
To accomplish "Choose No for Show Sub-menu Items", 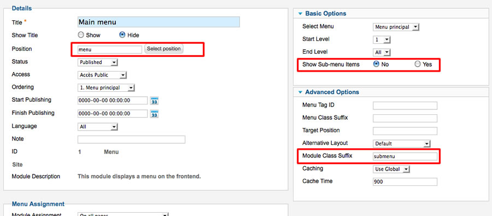I will (376, 64).
